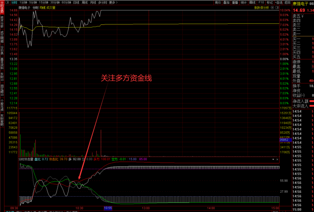This screenshot has width=314, height=212.
Task: Click the 换手 turnover row
Action: (x=303, y=86)
